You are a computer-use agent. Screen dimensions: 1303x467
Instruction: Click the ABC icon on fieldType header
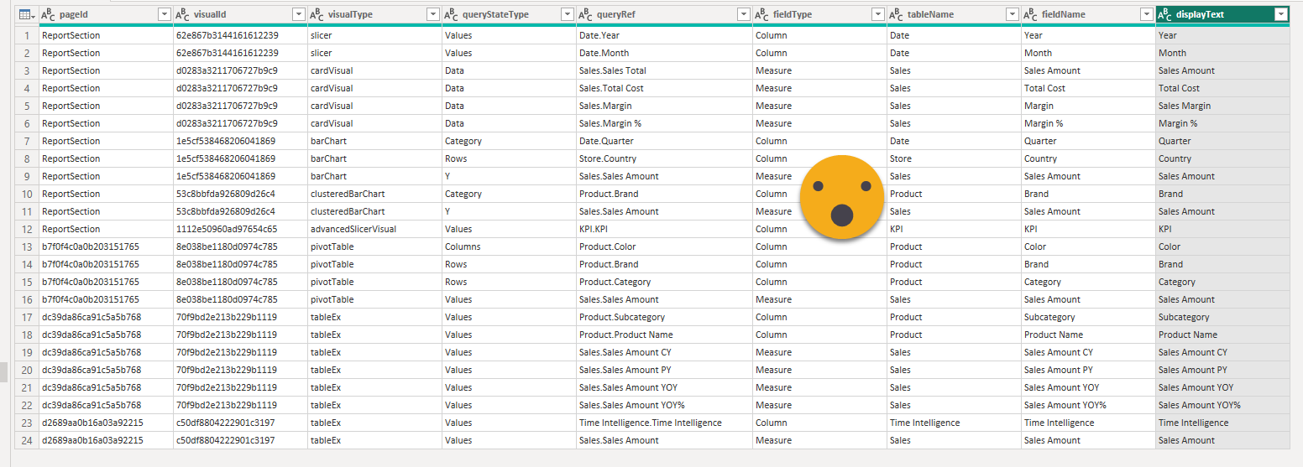[762, 14]
